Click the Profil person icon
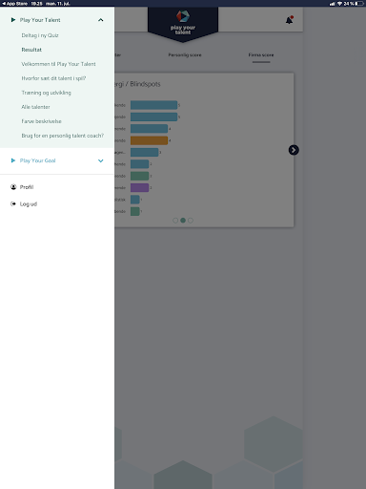The height and width of the screenshot is (489, 366). tap(13, 187)
